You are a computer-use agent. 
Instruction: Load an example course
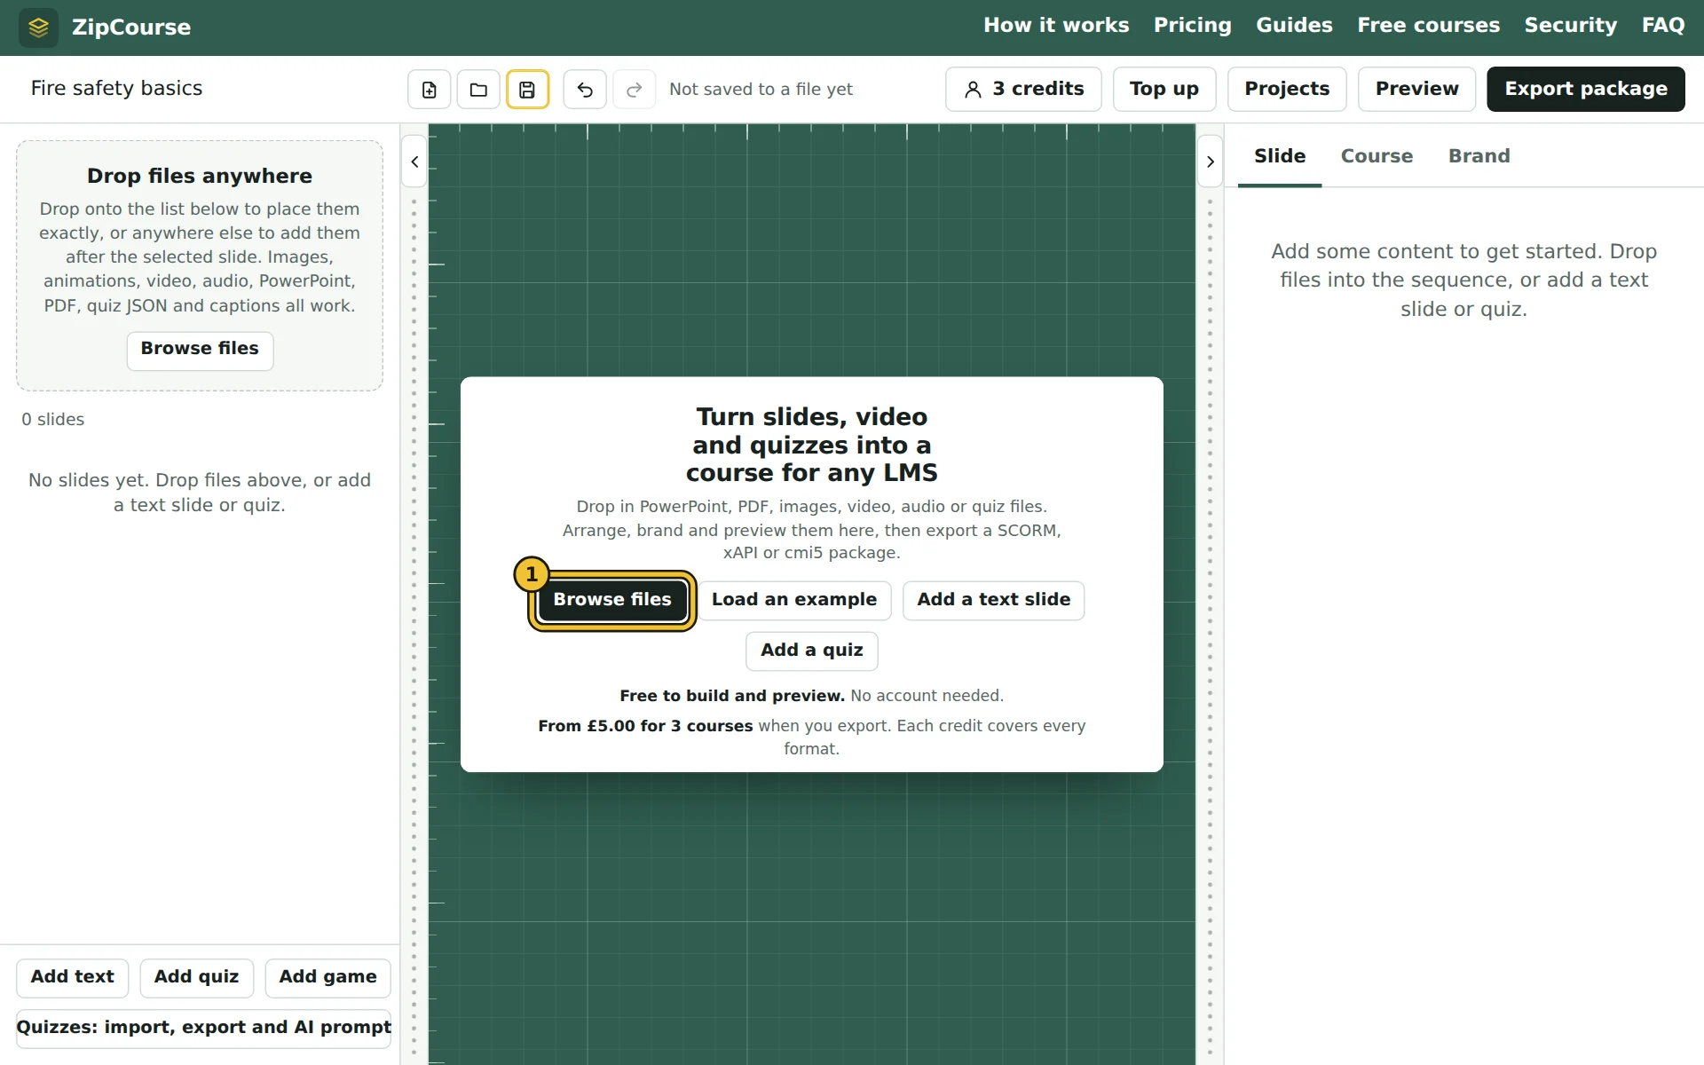794,600
